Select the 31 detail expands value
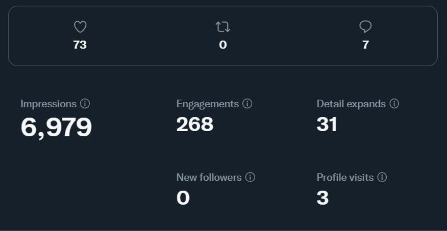This screenshot has height=231, width=447. [327, 125]
